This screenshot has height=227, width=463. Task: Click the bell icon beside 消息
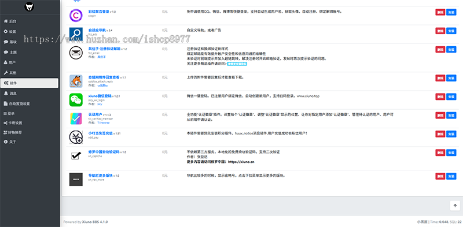click(x=6, y=93)
